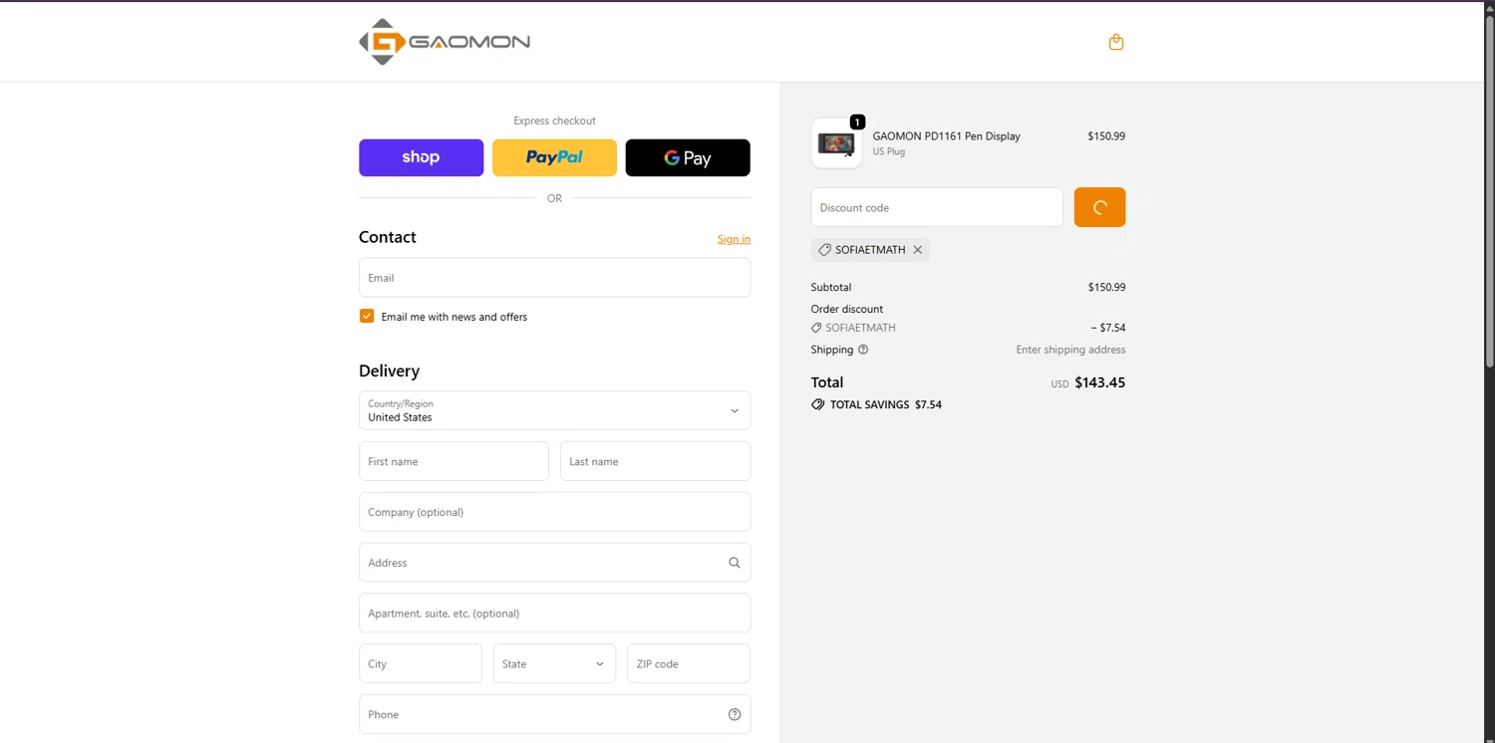Focus the Email input field
This screenshot has height=743, width=1495.
click(x=554, y=277)
